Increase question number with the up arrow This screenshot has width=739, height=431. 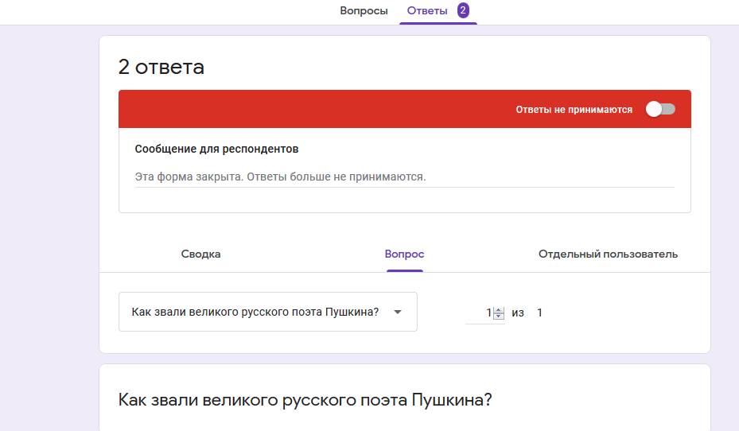(x=499, y=309)
